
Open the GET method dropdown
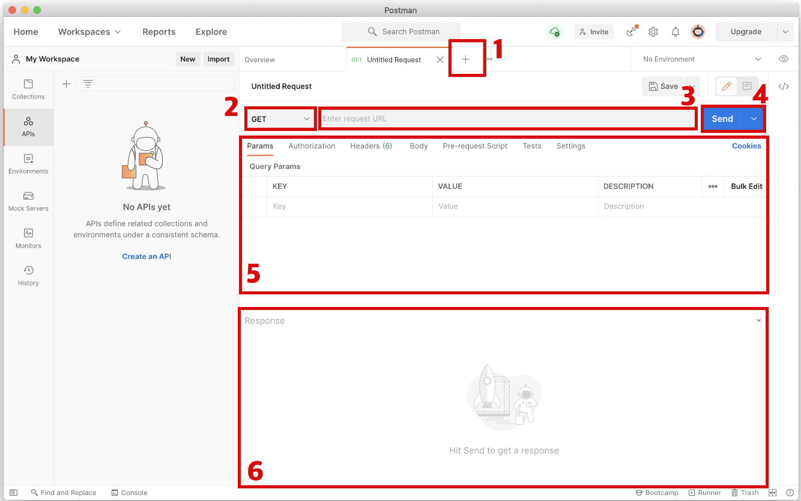tap(280, 119)
